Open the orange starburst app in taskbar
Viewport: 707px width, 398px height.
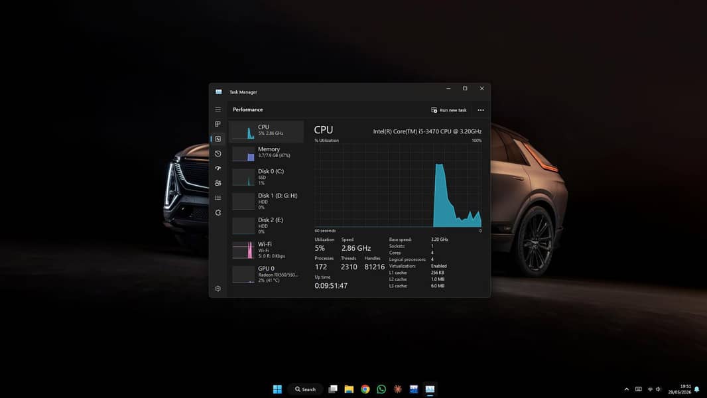tap(398, 389)
